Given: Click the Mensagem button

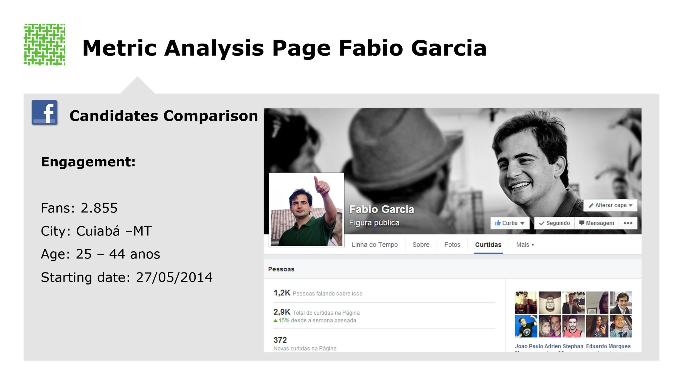Looking at the screenshot, I should [x=597, y=223].
